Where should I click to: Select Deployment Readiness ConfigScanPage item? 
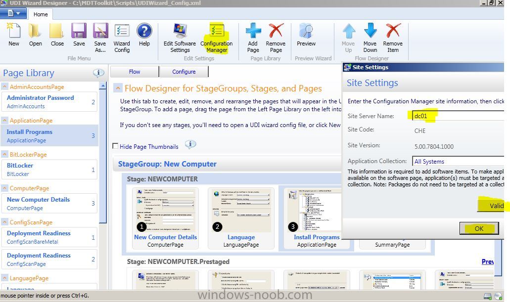coord(49,259)
